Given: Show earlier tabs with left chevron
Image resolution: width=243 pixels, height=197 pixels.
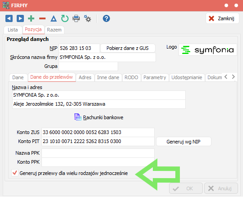Looking at the screenshot, I should pyautogui.click(x=226, y=77).
